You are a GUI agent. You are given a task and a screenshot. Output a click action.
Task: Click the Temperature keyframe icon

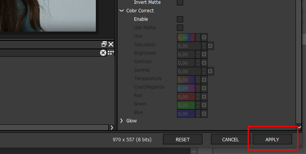(204, 80)
